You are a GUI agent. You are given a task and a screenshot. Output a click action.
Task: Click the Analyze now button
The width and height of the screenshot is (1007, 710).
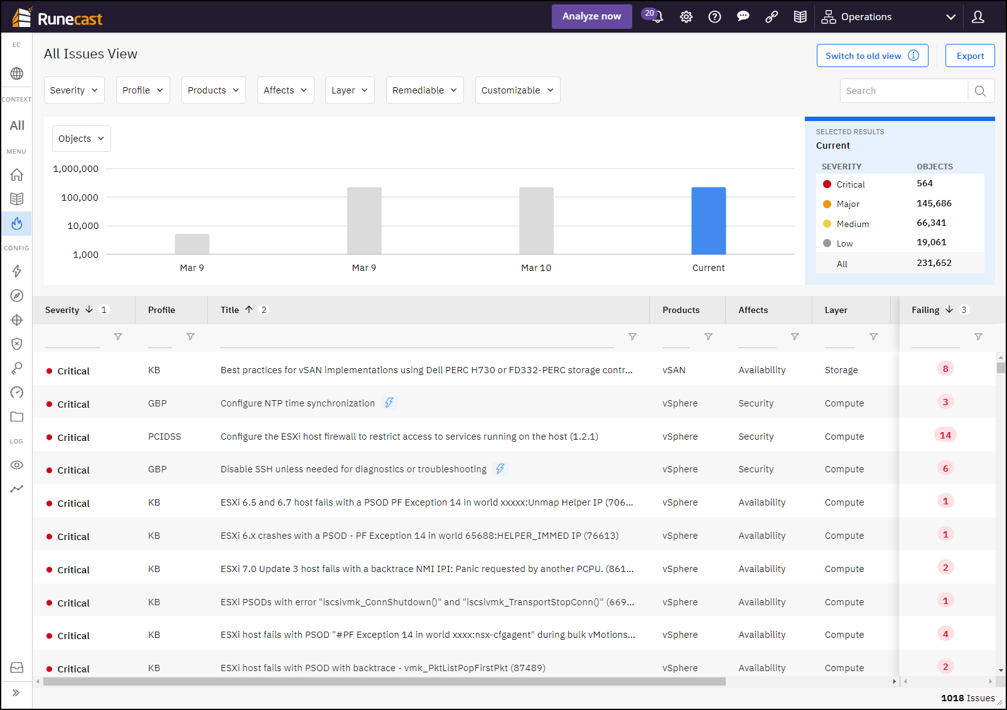coord(591,16)
